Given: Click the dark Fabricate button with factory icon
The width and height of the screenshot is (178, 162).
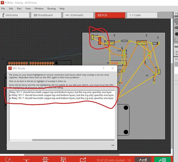Looking at the screenshot, I should coord(143,160).
